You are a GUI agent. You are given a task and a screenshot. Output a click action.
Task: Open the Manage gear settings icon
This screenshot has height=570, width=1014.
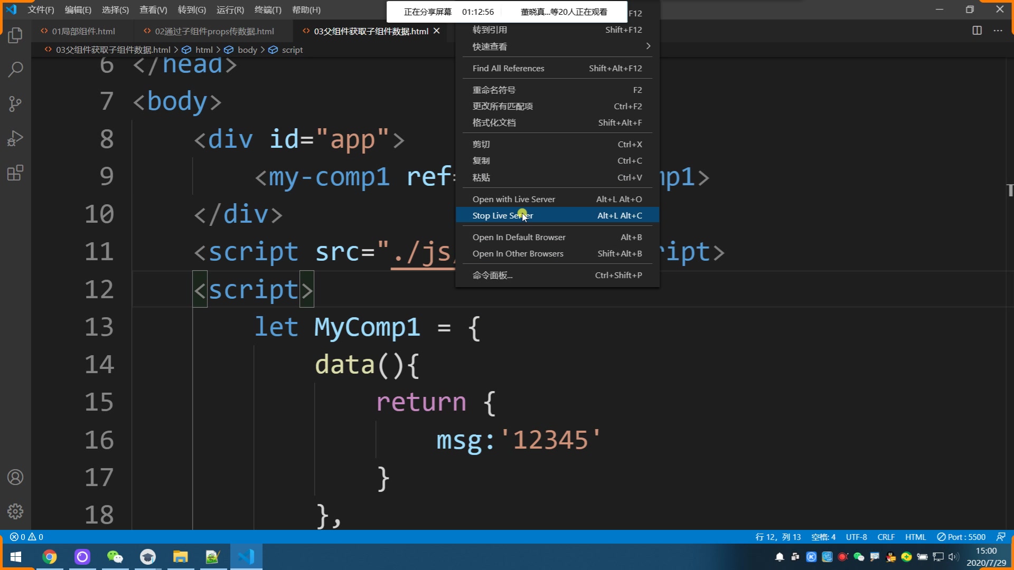[15, 511]
